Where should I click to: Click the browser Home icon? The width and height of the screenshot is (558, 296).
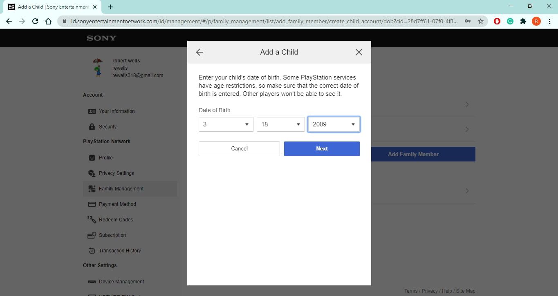pos(48,21)
